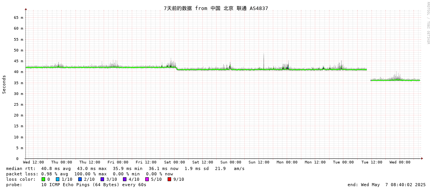The image size is (432, 190).
Task: Click the "Sun 00:00" x-axis label
Action: [230, 162]
